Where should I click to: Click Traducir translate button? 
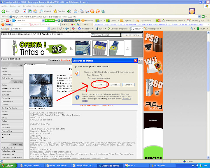point(136,29)
